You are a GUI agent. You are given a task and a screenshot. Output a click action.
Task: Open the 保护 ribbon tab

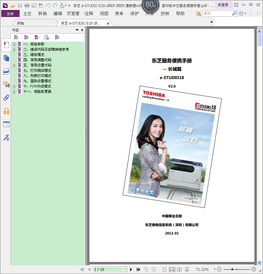click(135, 14)
